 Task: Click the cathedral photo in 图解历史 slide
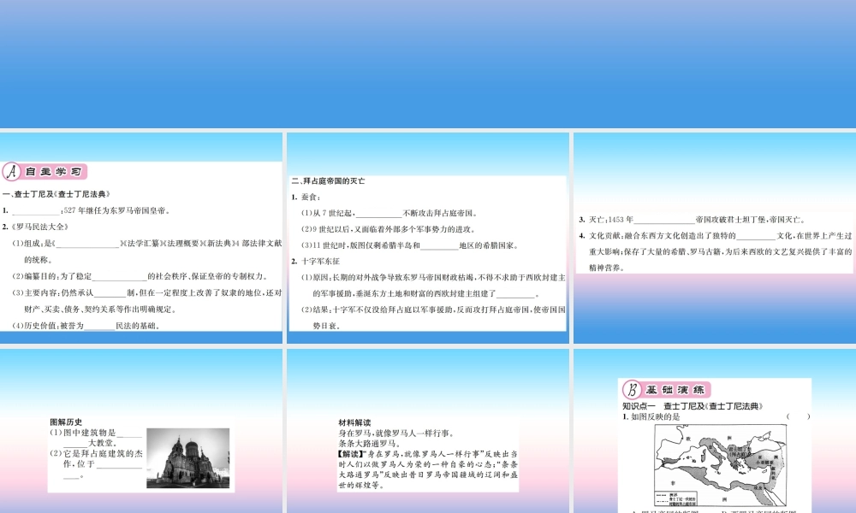tap(187, 457)
